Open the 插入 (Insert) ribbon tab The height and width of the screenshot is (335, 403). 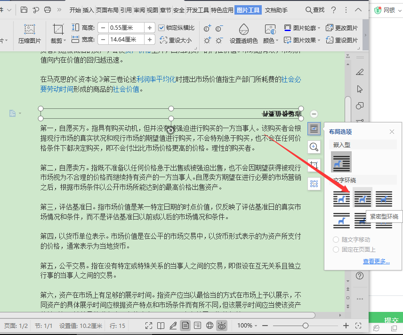(88, 10)
